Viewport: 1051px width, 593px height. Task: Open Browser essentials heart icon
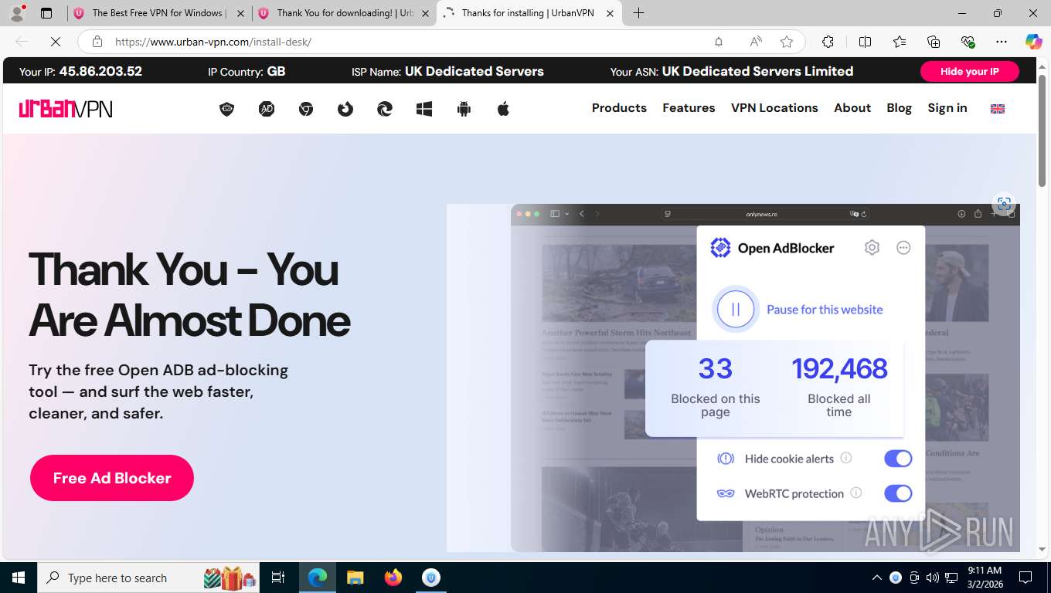click(x=968, y=42)
